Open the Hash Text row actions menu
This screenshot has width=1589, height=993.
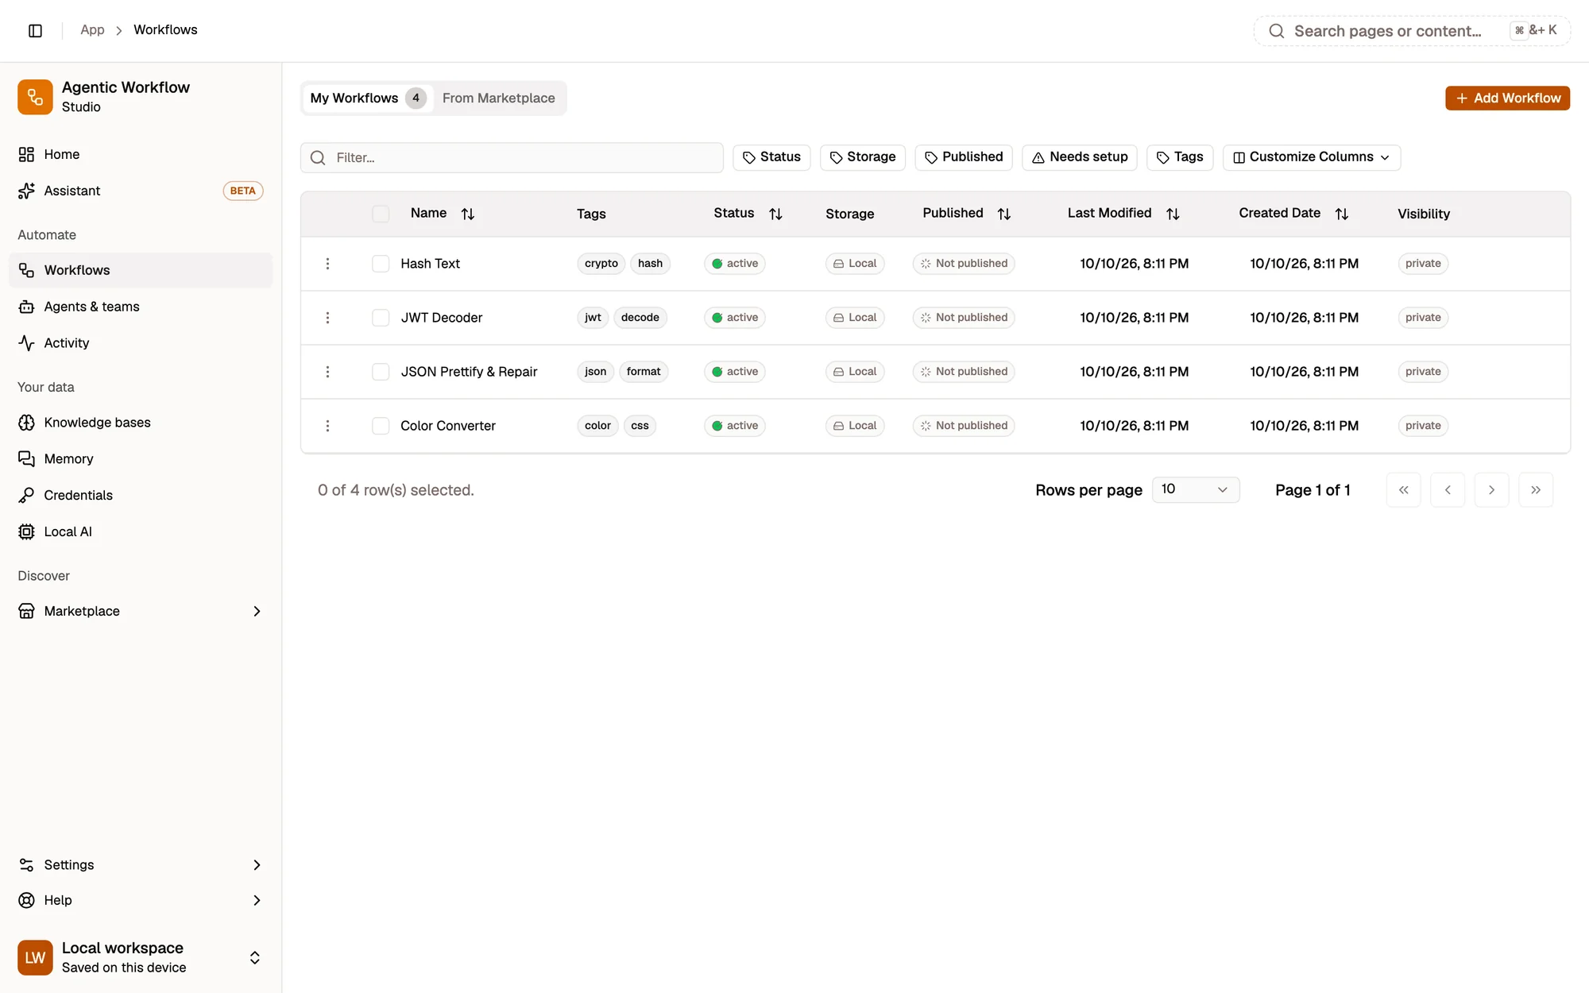pos(327,264)
